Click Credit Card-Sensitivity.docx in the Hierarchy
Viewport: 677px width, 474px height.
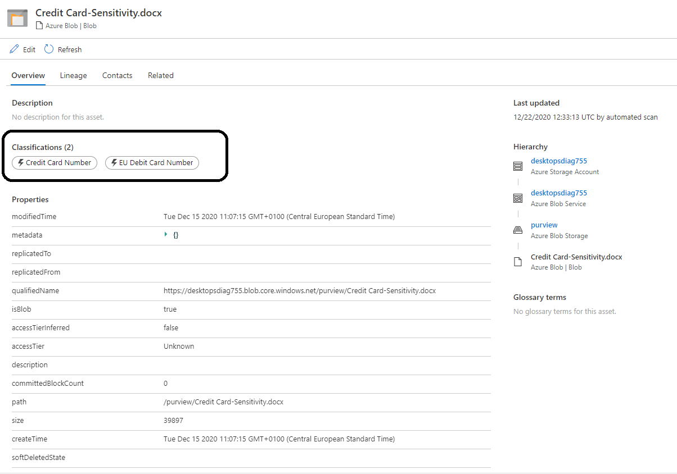coord(576,257)
